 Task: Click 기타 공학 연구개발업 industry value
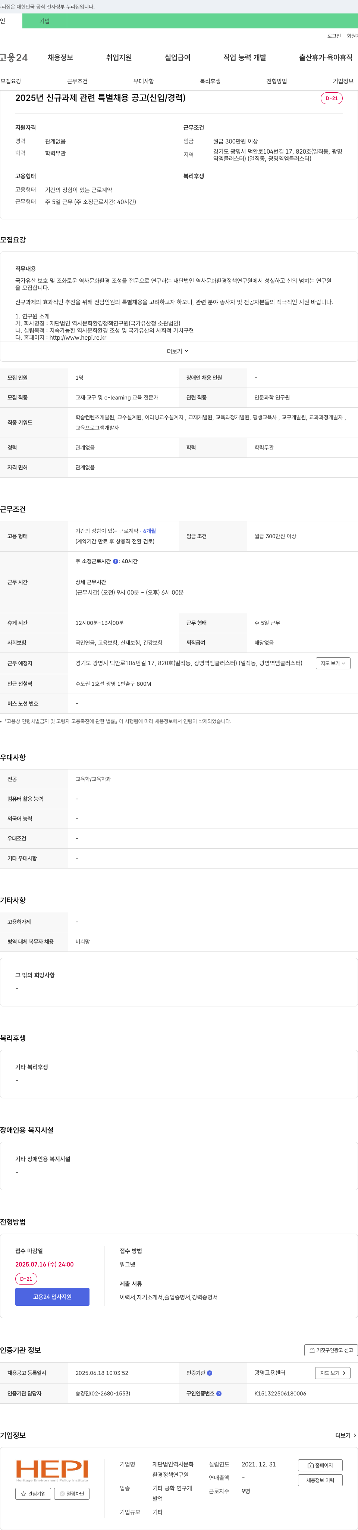(173, 1493)
